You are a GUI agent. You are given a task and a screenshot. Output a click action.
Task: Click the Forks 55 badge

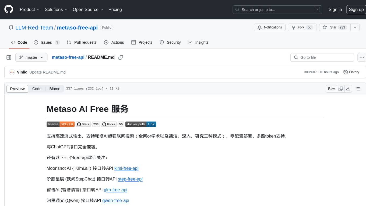tap(112, 124)
